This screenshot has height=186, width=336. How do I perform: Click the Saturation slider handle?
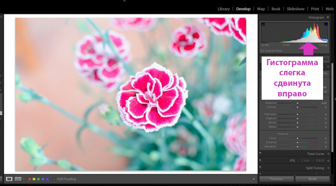(x=298, y=147)
